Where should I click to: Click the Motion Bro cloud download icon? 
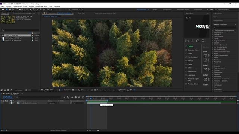pyautogui.click(x=198, y=41)
